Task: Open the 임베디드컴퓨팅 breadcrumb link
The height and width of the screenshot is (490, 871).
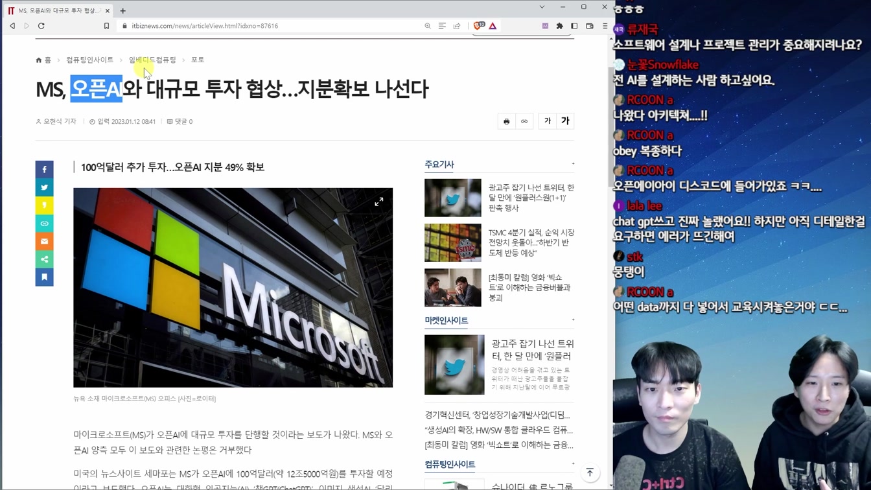Action: coord(152,60)
